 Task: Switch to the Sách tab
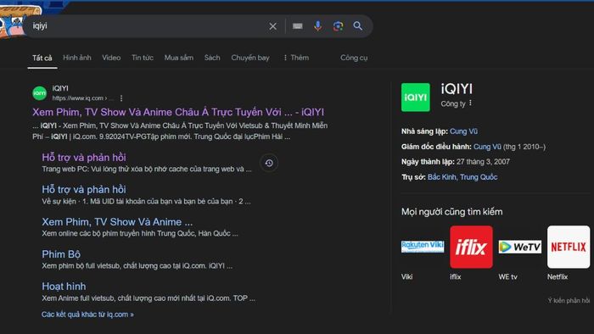tap(212, 58)
